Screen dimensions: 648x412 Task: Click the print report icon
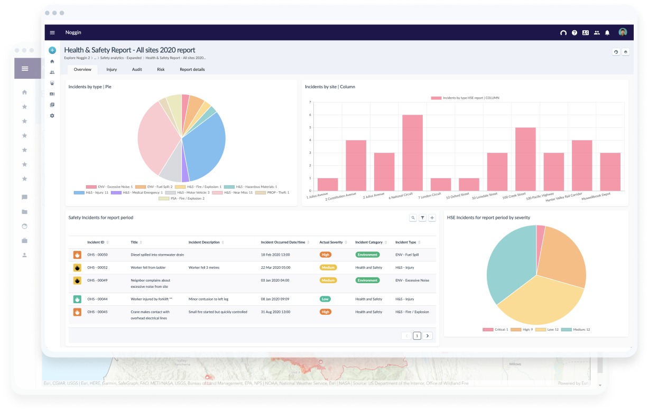tap(626, 52)
